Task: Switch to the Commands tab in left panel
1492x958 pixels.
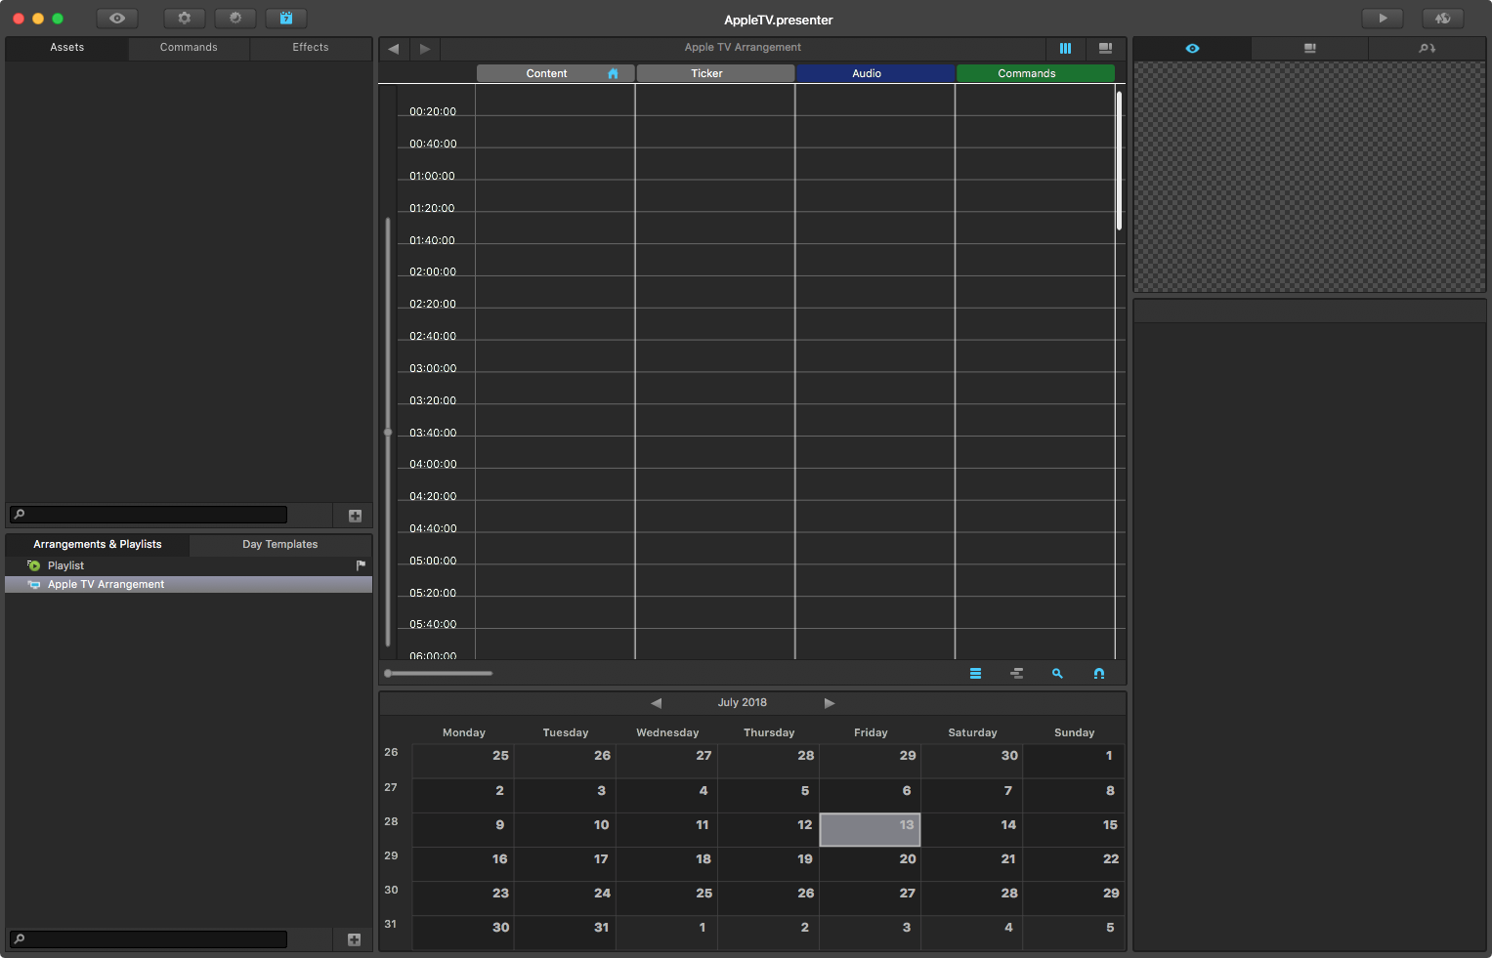Action: click(x=189, y=48)
